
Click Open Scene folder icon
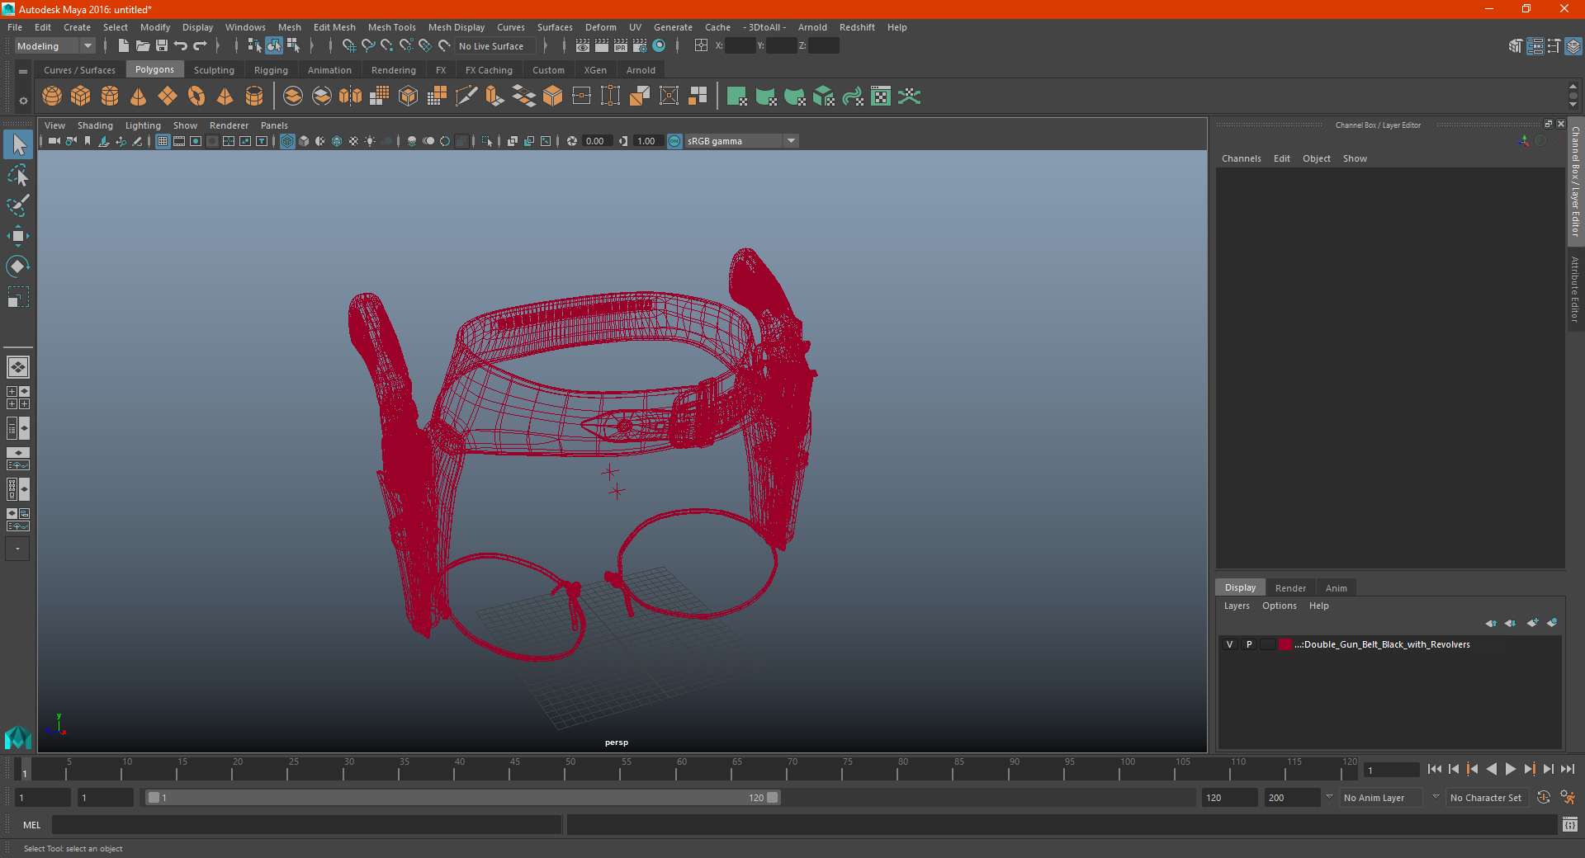143,46
